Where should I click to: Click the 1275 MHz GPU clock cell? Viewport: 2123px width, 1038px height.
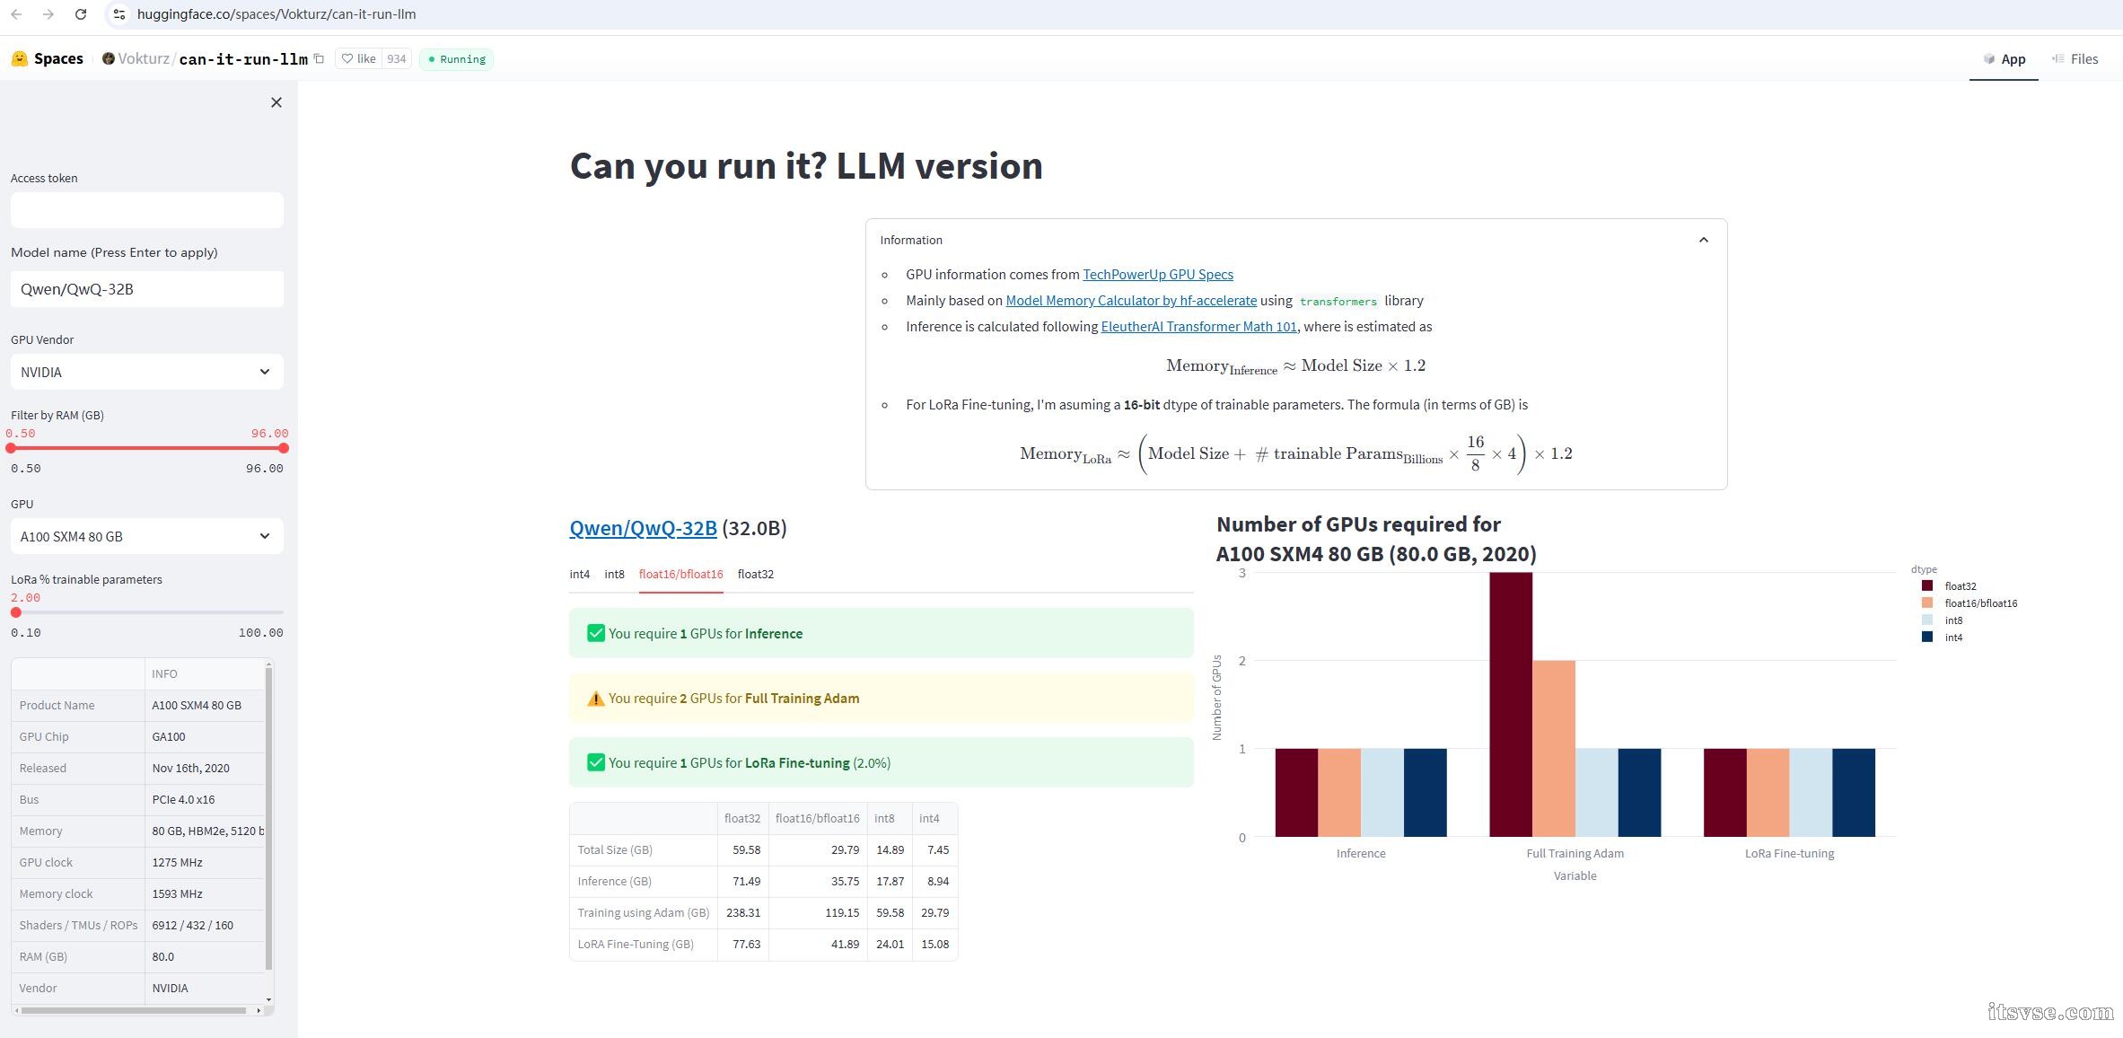point(206,863)
